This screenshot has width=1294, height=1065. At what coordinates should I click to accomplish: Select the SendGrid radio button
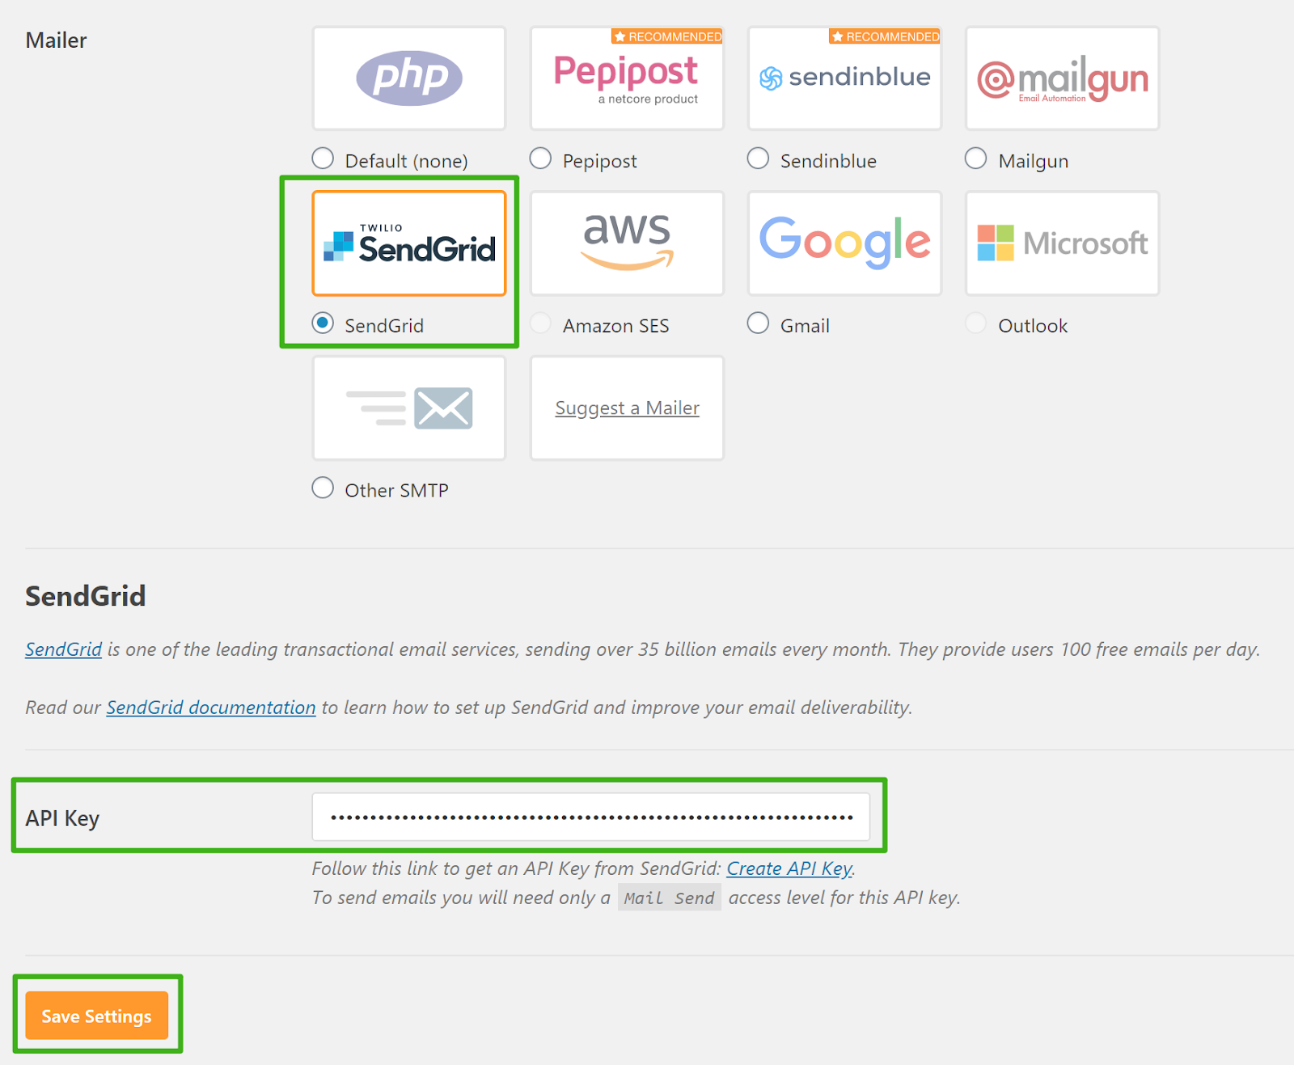(x=323, y=323)
